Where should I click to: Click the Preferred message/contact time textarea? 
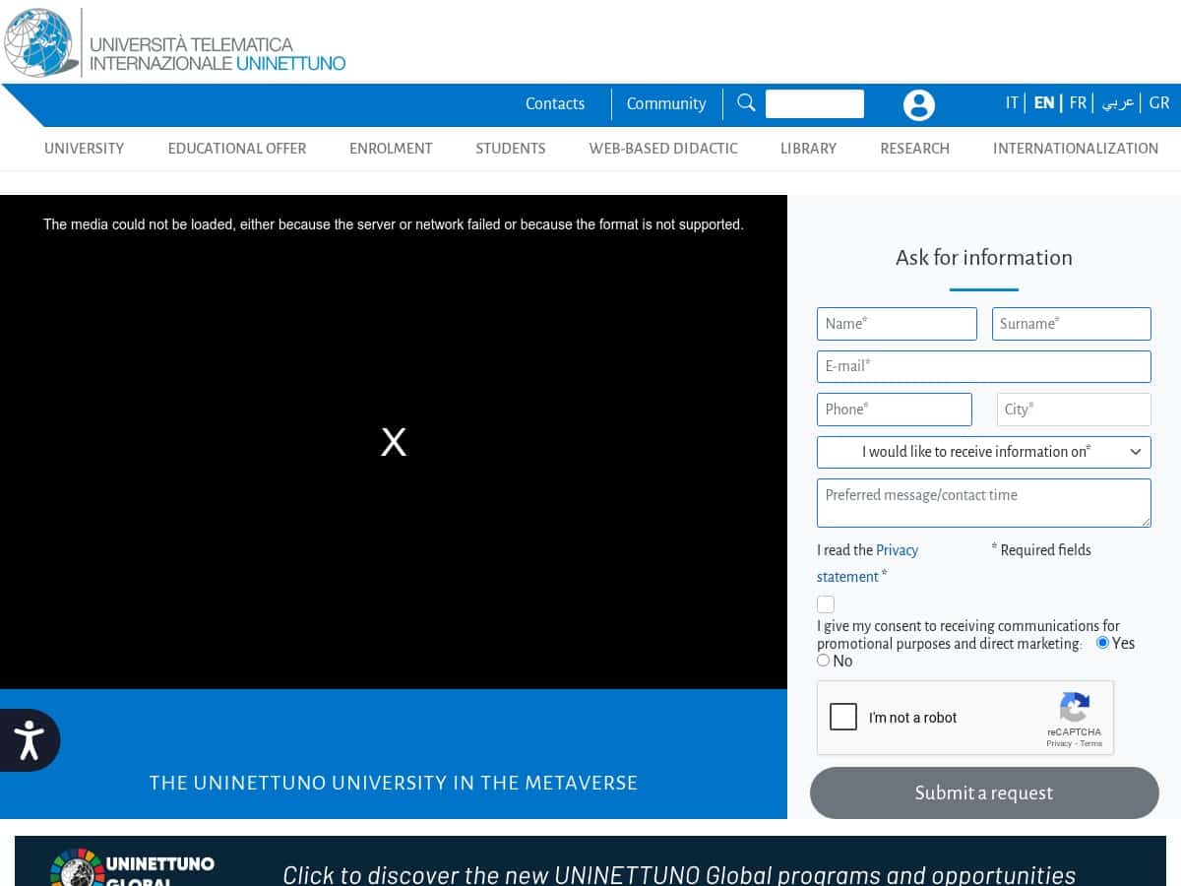point(984,503)
